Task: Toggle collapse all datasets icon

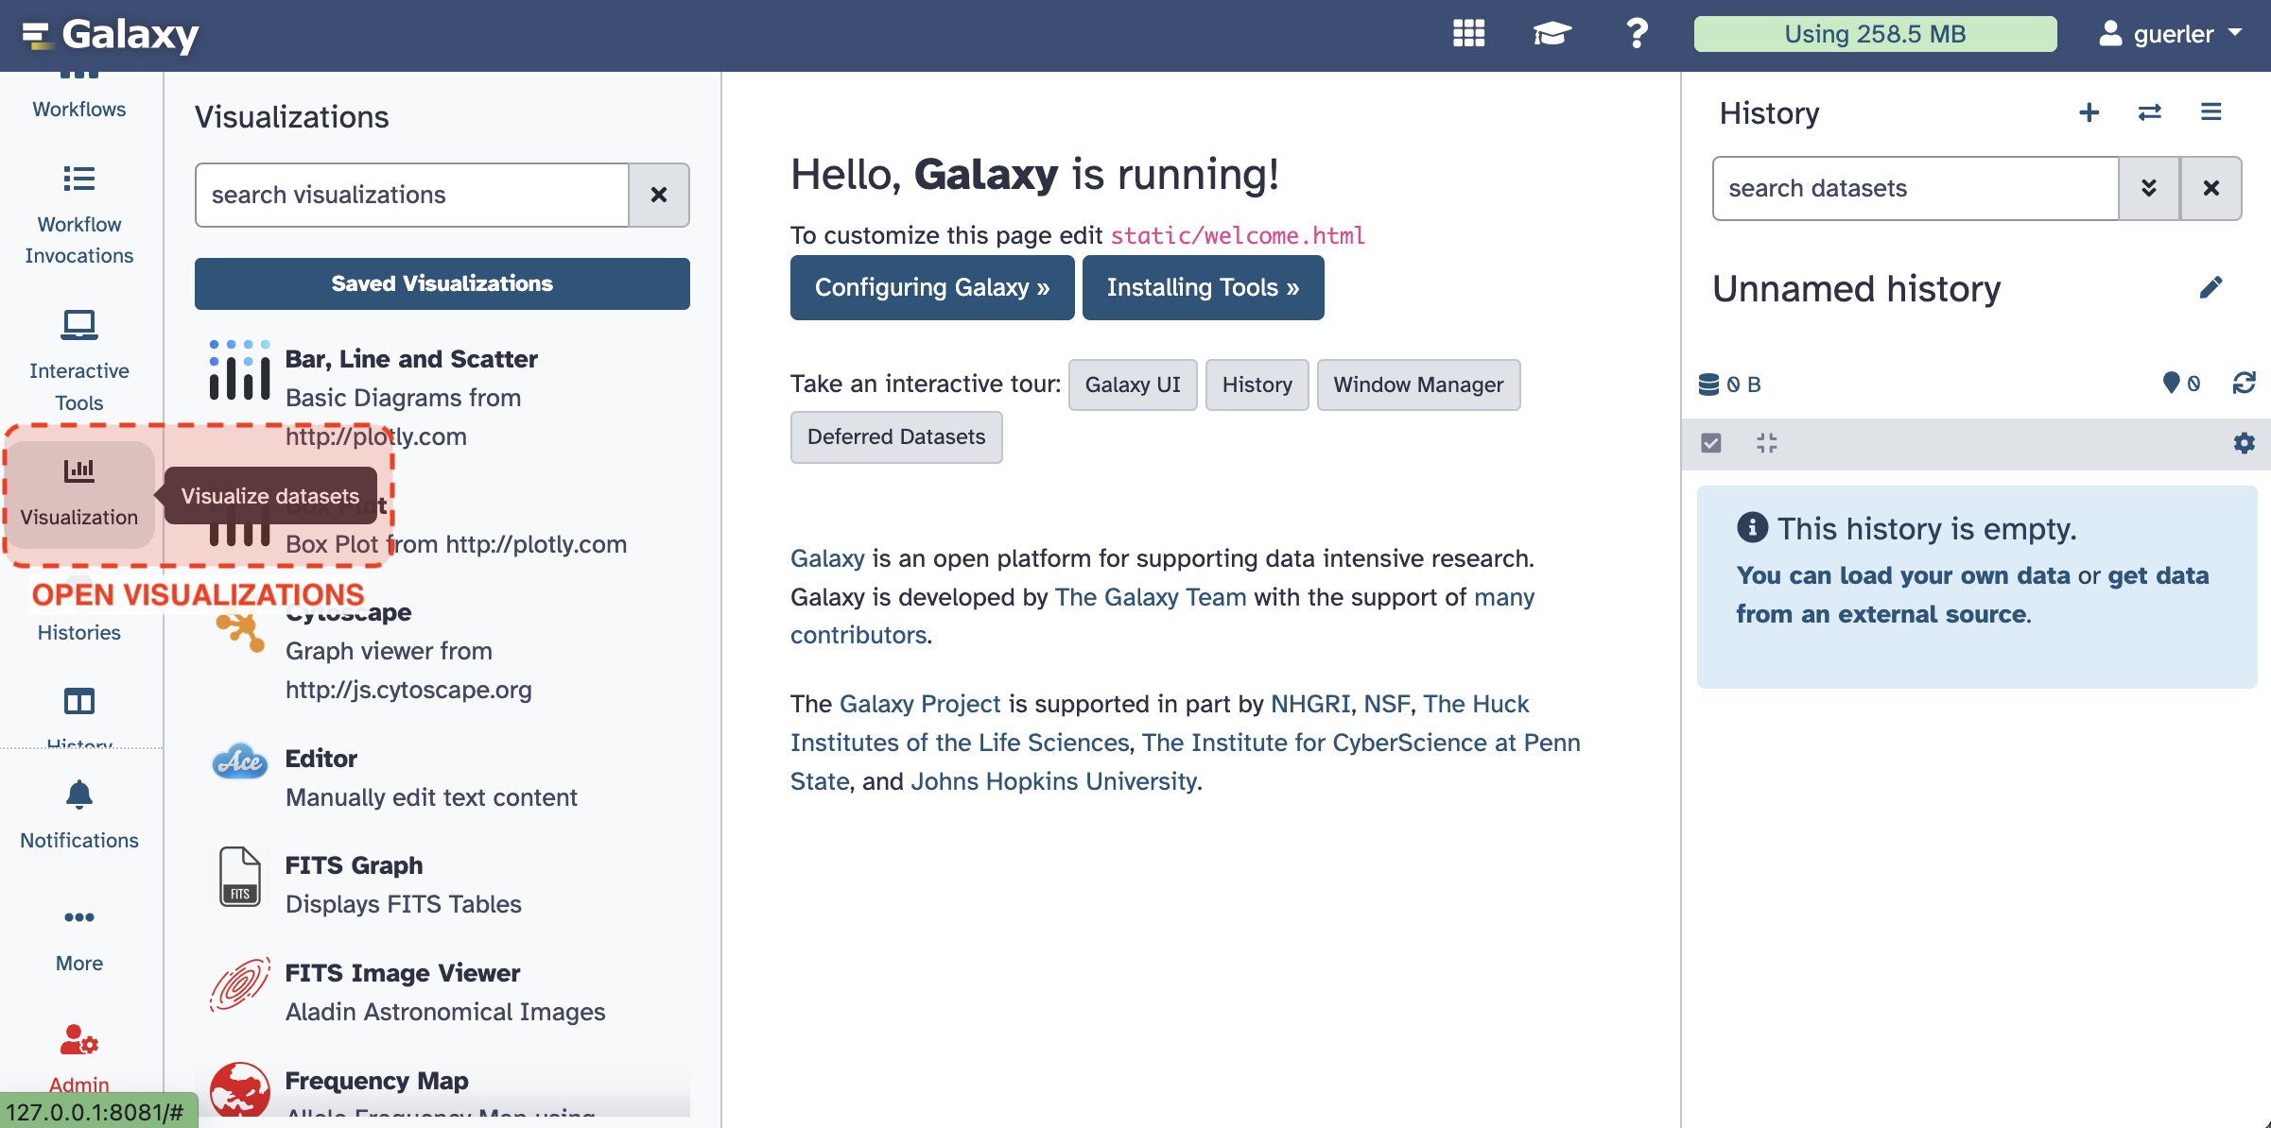Action: [1766, 443]
